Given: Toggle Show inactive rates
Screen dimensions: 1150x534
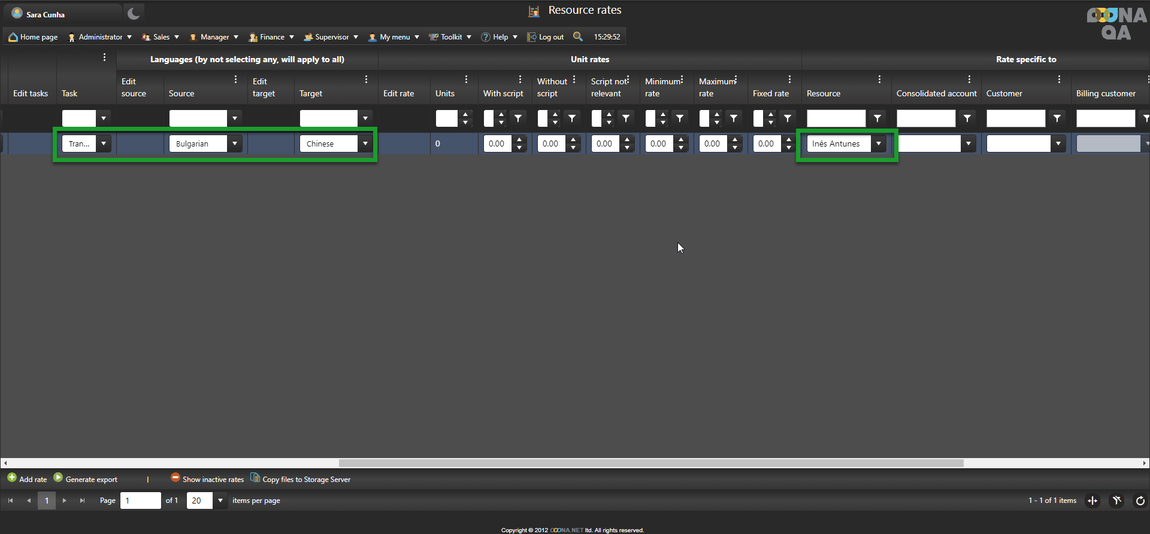Looking at the screenshot, I should tap(207, 479).
